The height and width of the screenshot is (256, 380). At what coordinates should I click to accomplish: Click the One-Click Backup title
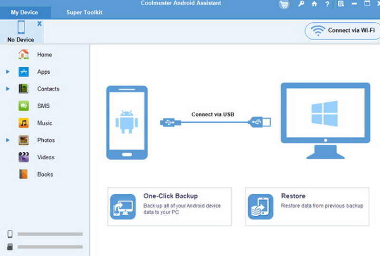point(171,196)
